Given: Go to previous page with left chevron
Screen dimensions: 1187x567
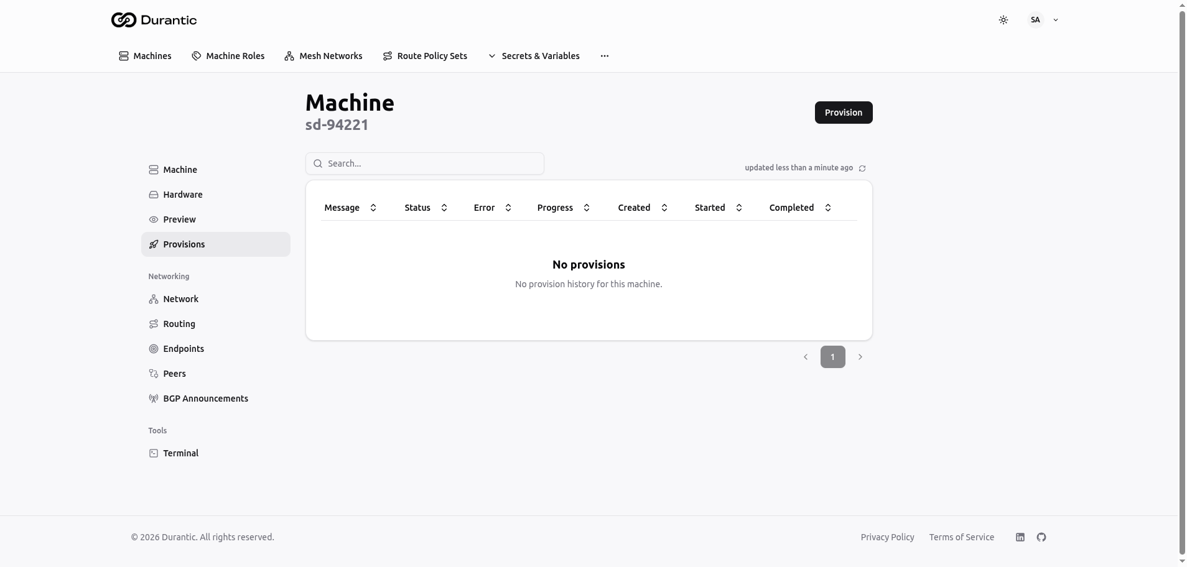Looking at the screenshot, I should (x=806, y=357).
